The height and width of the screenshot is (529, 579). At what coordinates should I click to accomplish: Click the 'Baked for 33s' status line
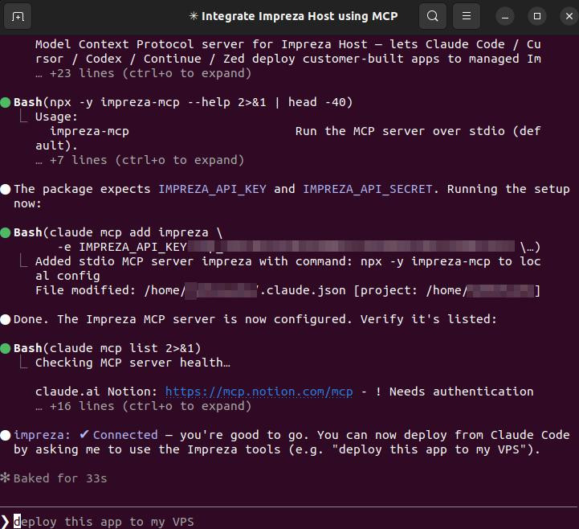[x=60, y=478]
